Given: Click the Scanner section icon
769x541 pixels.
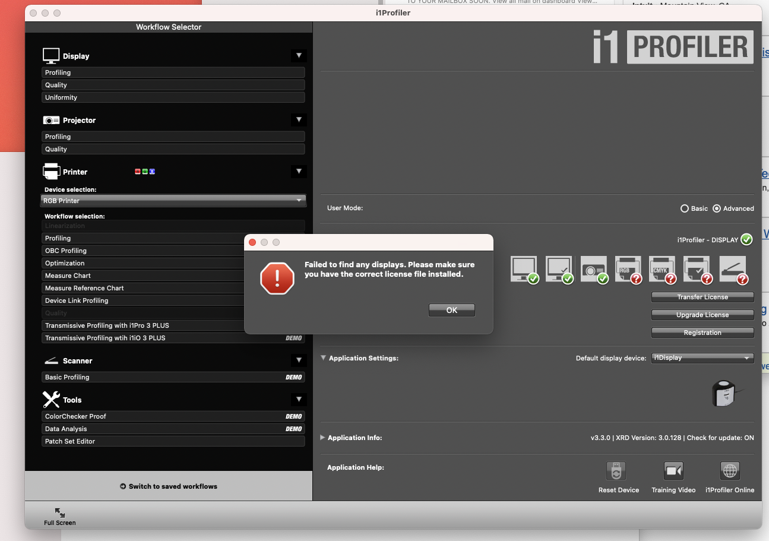Looking at the screenshot, I should point(51,360).
